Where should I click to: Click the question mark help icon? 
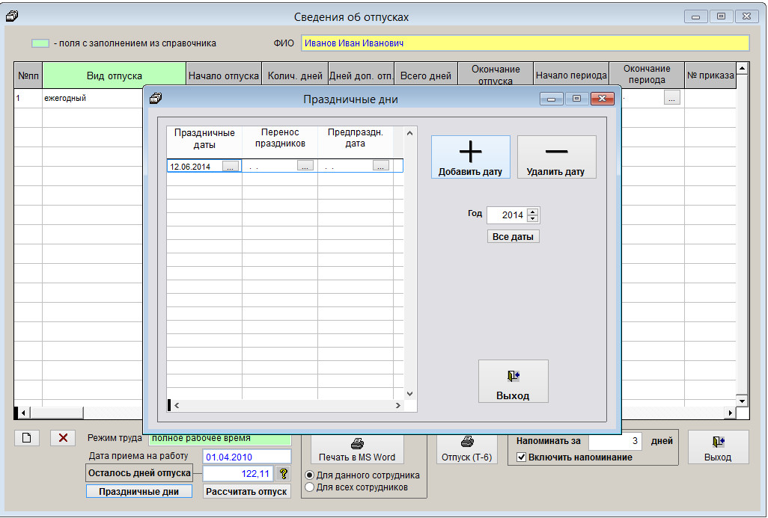(x=283, y=473)
